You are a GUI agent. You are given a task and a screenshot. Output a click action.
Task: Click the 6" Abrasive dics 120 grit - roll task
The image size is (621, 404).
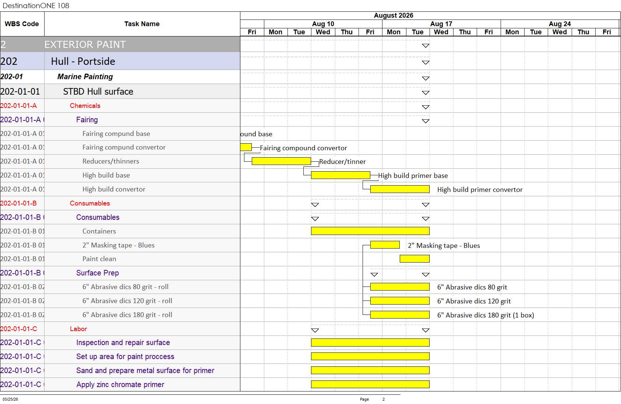point(127,301)
